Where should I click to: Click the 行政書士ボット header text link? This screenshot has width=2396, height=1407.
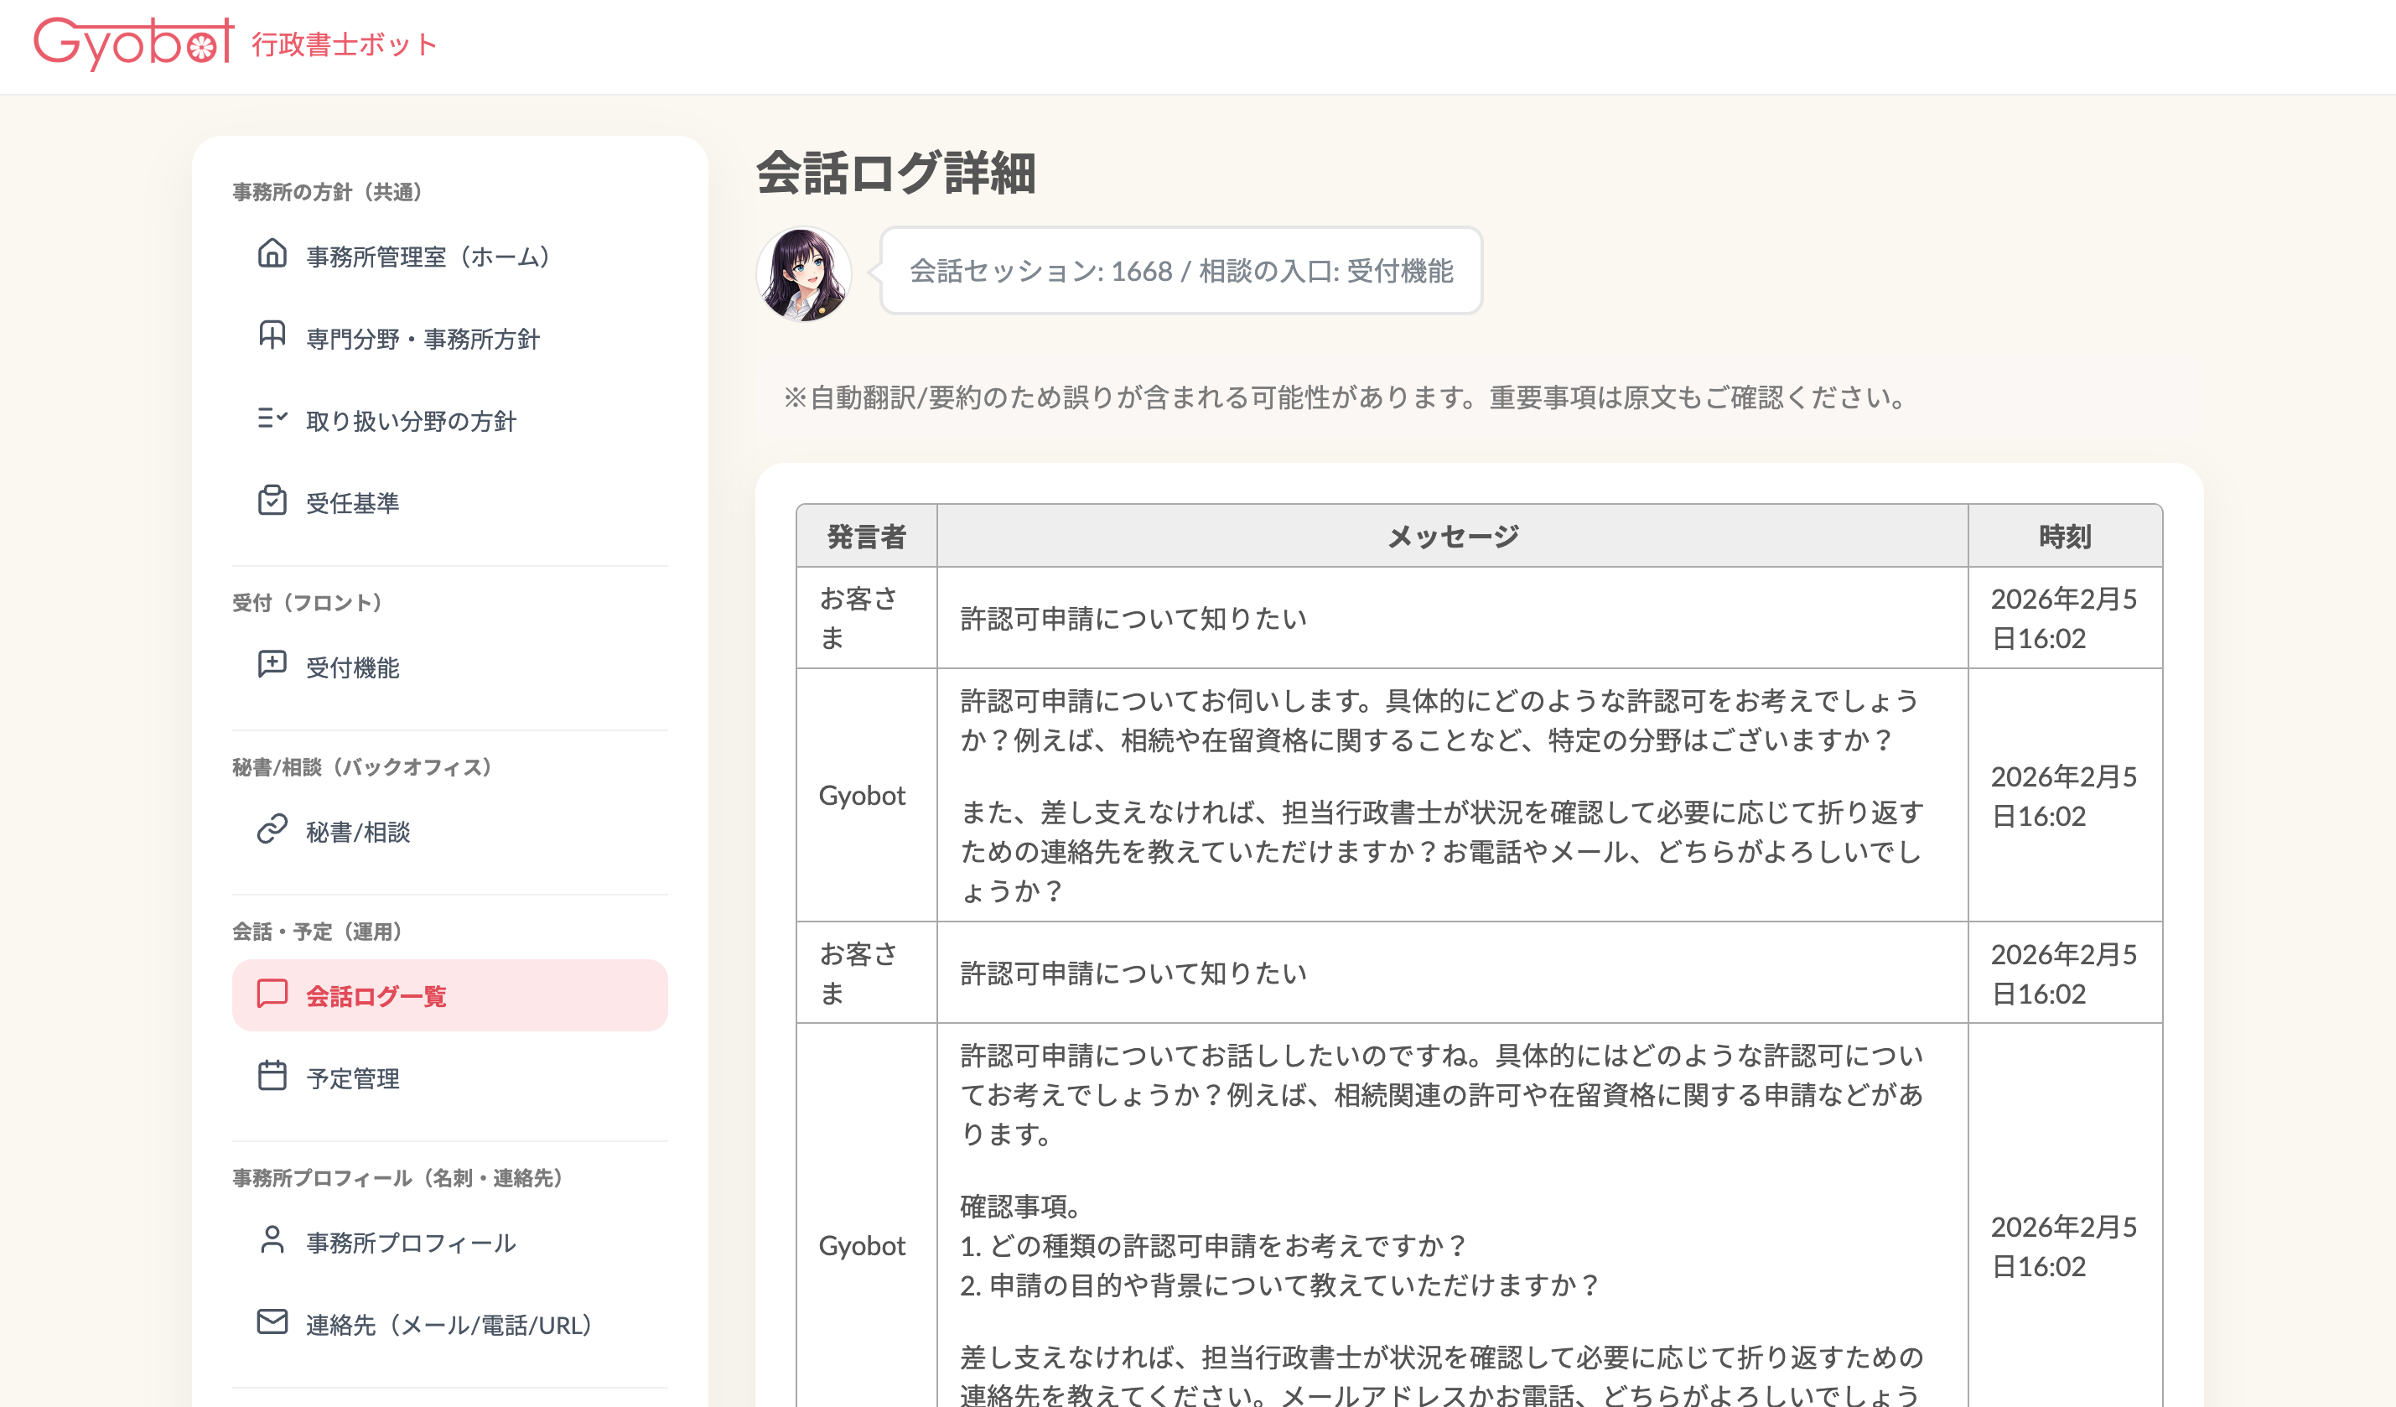pyautogui.click(x=345, y=44)
